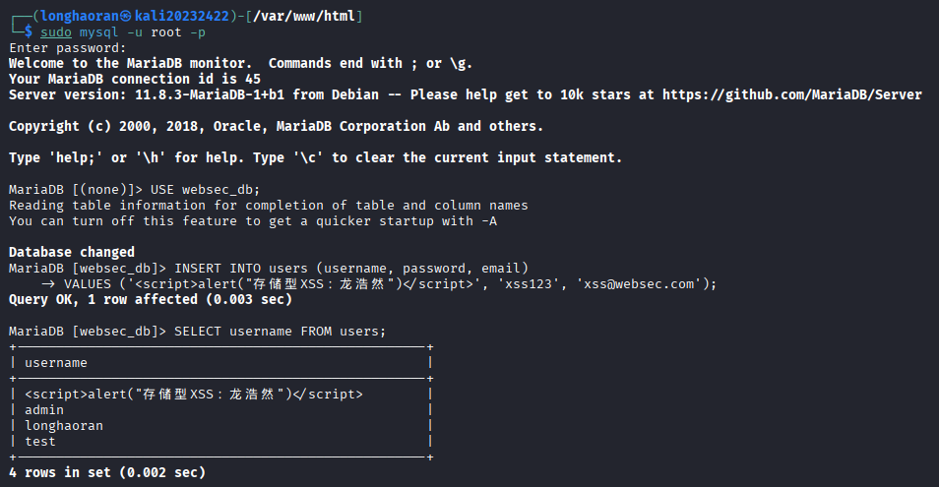Click the script alert row in results

coord(194,395)
